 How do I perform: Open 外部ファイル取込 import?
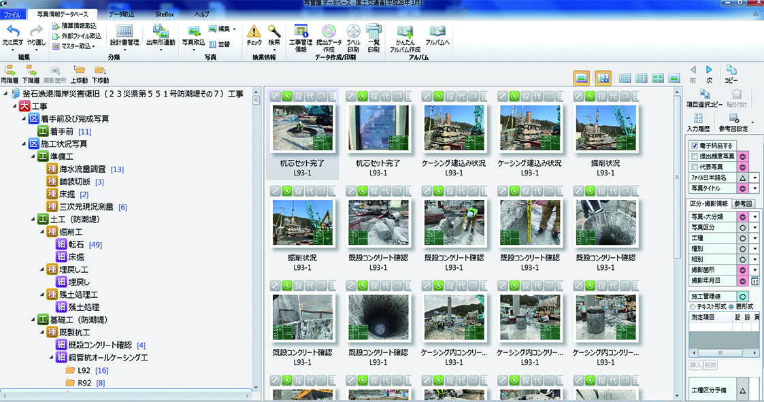pyautogui.click(x=77, y=36)
